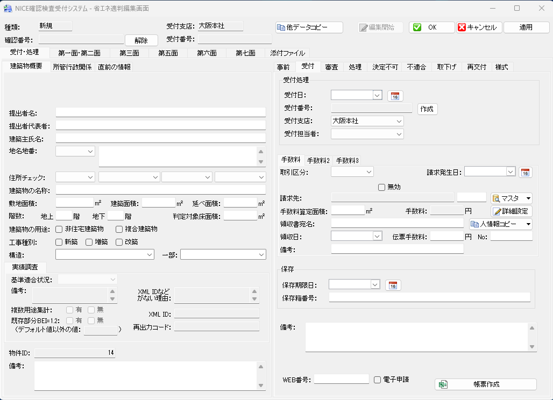Check the 非住宅建築物 option
The image size is (553, 400).
59,230
